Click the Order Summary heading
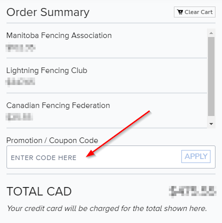Viewport: 222px width, 223px height. (48, 12)
